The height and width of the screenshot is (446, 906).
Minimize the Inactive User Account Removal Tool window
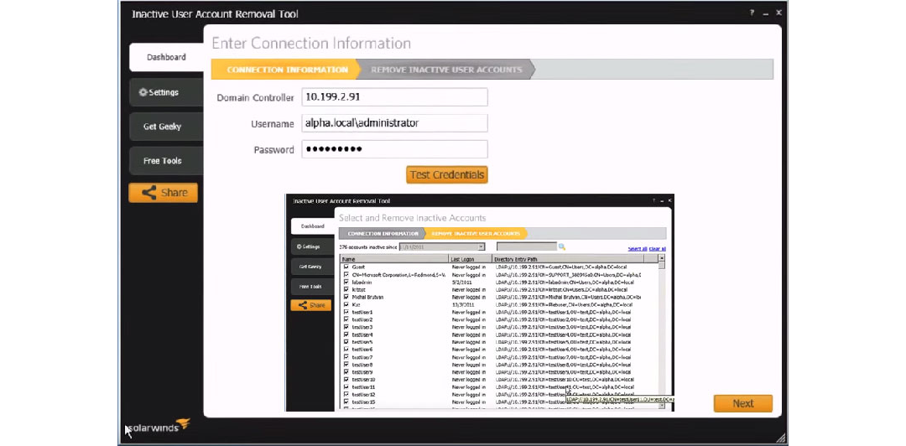pyautogui.click(x=765, y=13)
